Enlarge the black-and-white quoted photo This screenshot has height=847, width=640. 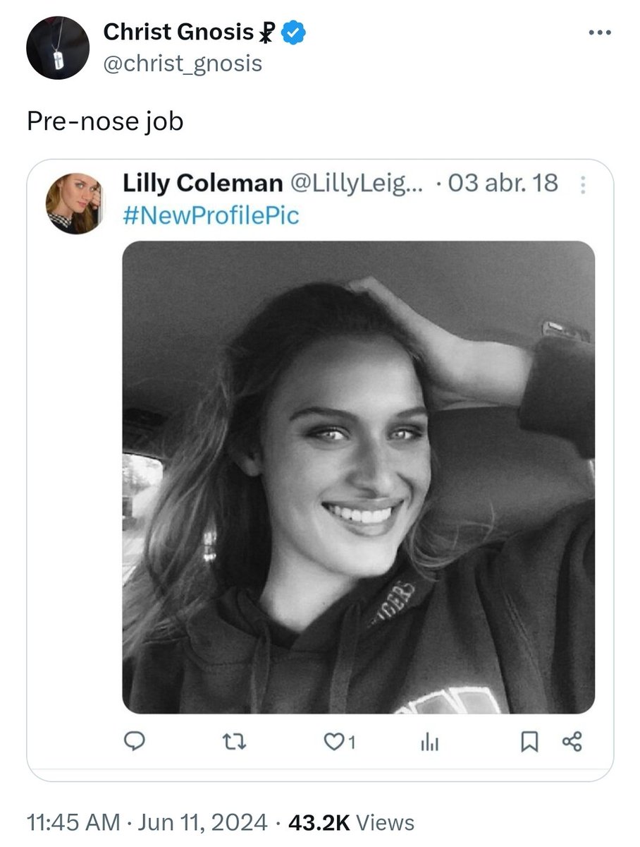click(x=358, y=477)
